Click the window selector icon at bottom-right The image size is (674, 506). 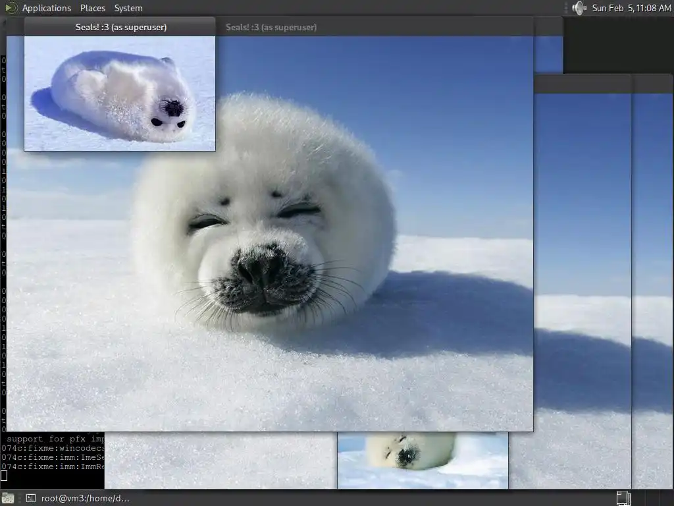click(x=623, y=498)
